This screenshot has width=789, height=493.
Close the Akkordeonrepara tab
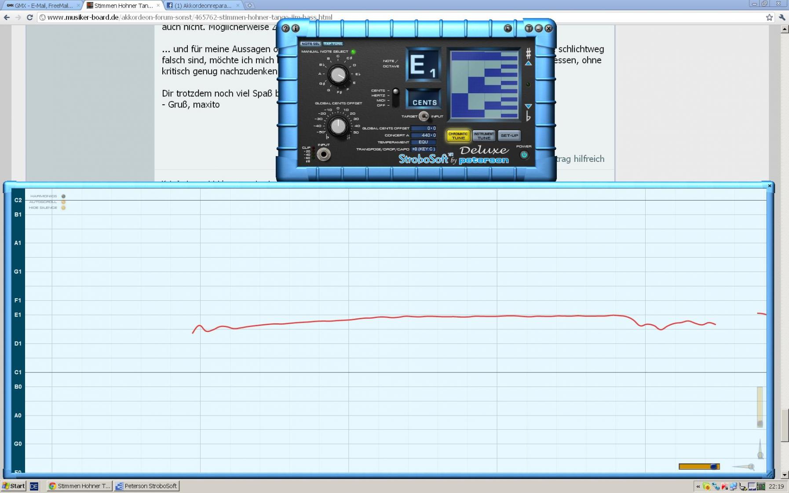pyautogui.click(x=238, y=5)
